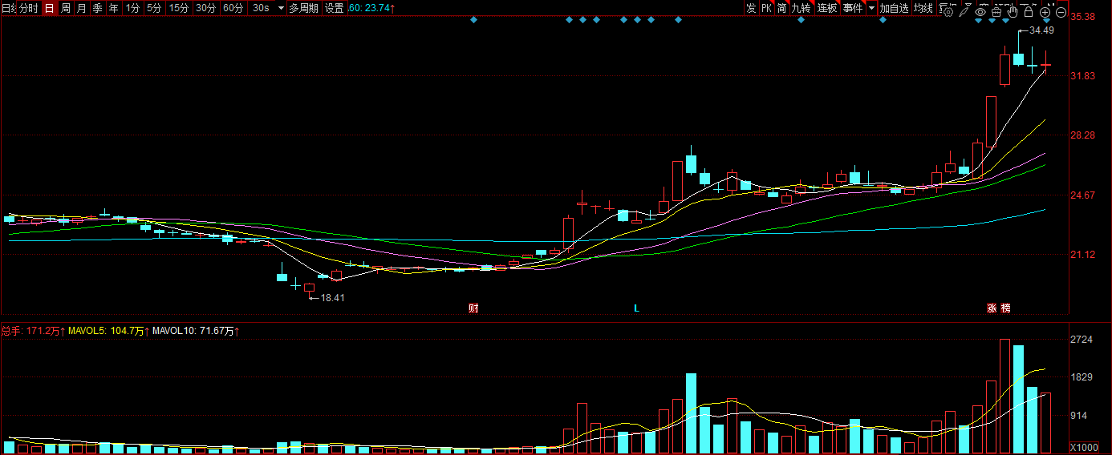
Task: Click 24.67 on the price axis
Action: pyautogui.click(x=1083, y=195)
